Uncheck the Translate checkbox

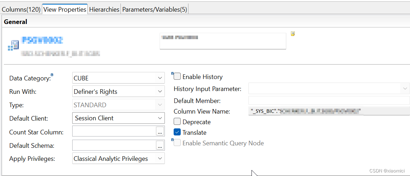click(x=177, y=133)
